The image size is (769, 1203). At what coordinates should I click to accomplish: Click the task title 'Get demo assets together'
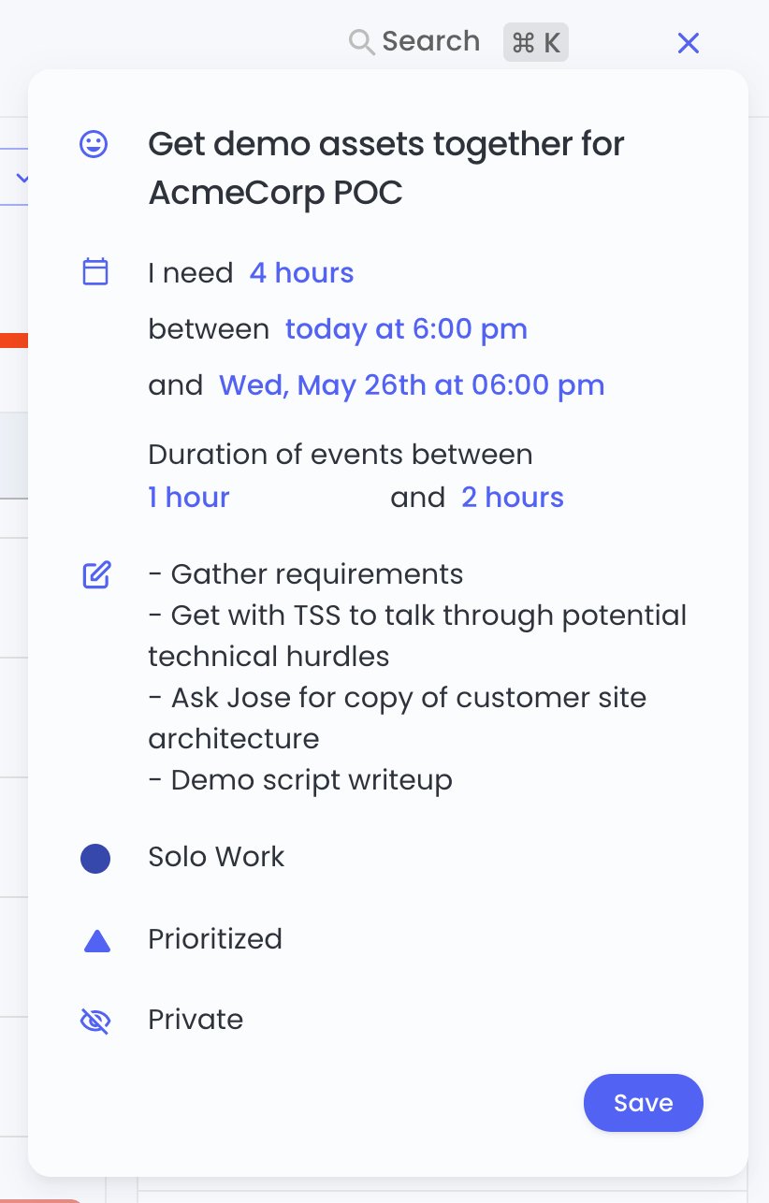pos(386,168)
